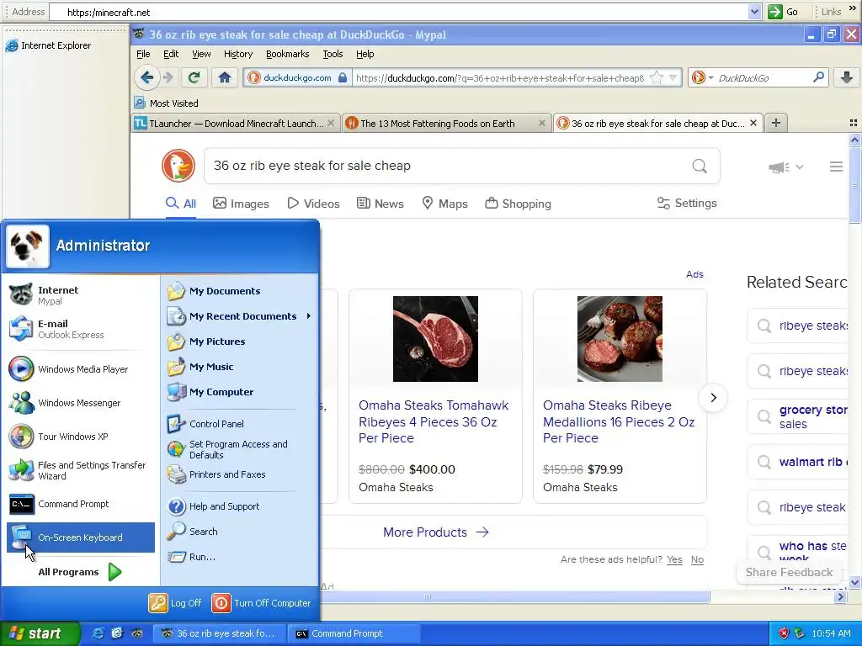862x646 pixels.
Task: Show next products with the carousel arrow
Action: click(x=713, y=397)
